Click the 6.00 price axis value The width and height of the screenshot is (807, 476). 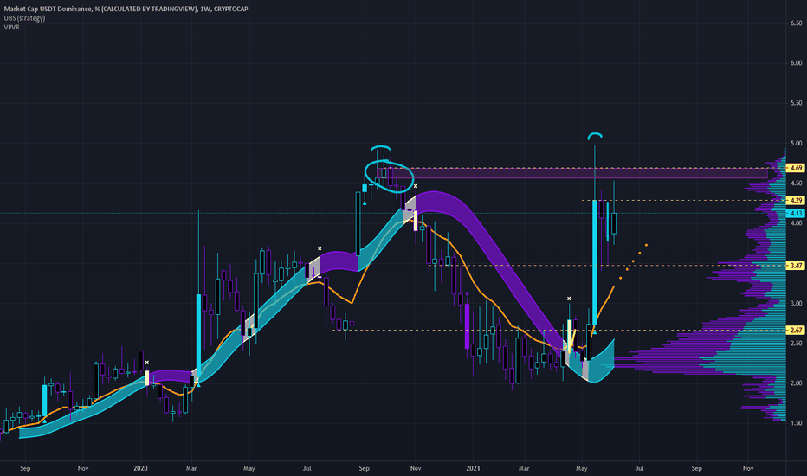[x=797, y=63]
